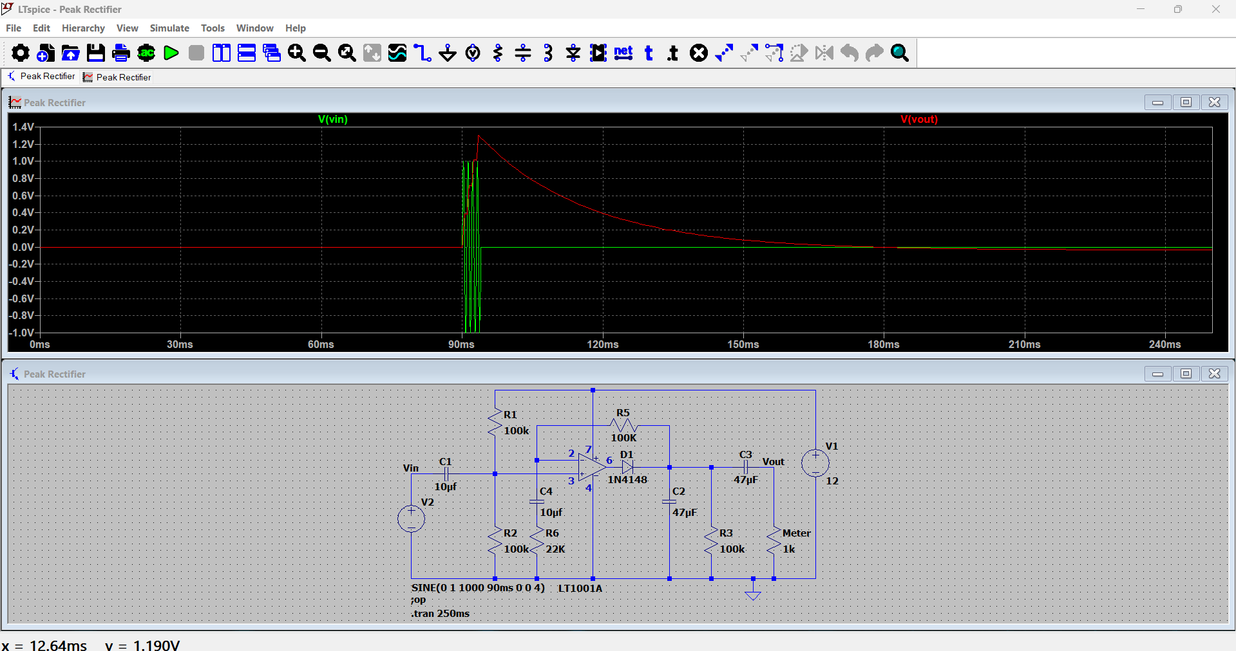
Task: Open the Window menu
Action: coord(255,28)
